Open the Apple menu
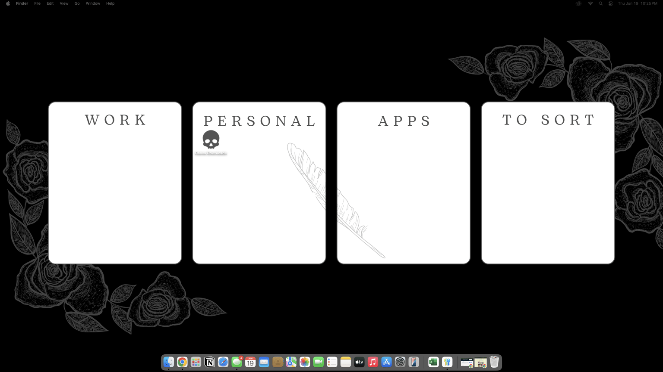 pyautogui.click(x=8, y=3)
